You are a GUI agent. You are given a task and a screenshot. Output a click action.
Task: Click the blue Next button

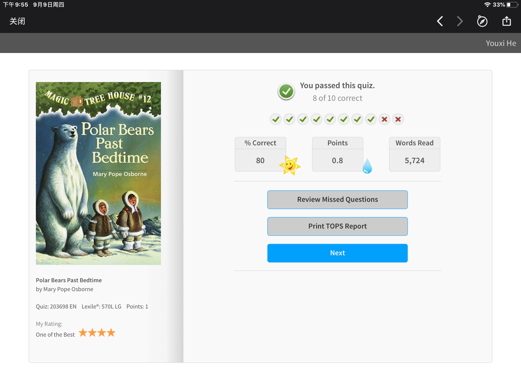337,253
